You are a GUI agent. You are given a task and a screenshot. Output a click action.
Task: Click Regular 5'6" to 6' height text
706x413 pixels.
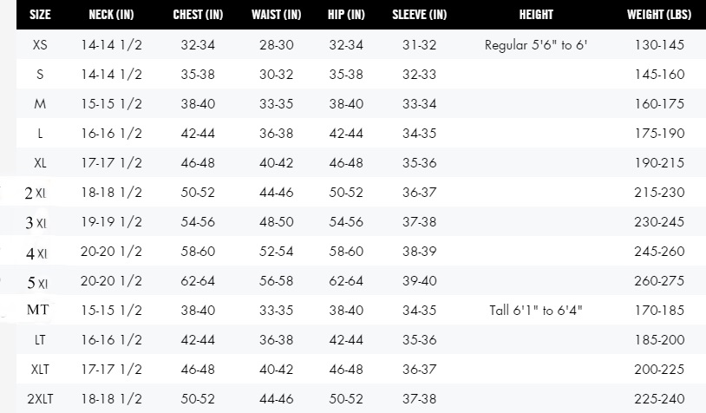[536, 45]
